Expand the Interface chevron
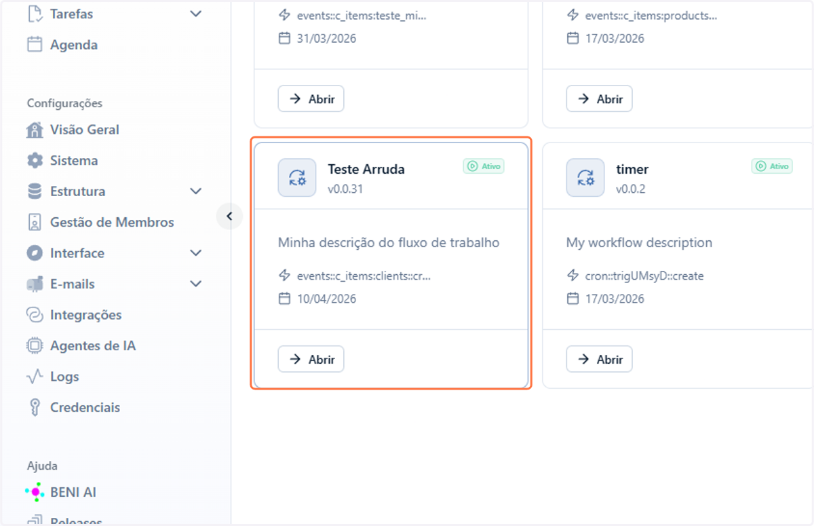This screenshot has height=526, width=814. point(196,253)
